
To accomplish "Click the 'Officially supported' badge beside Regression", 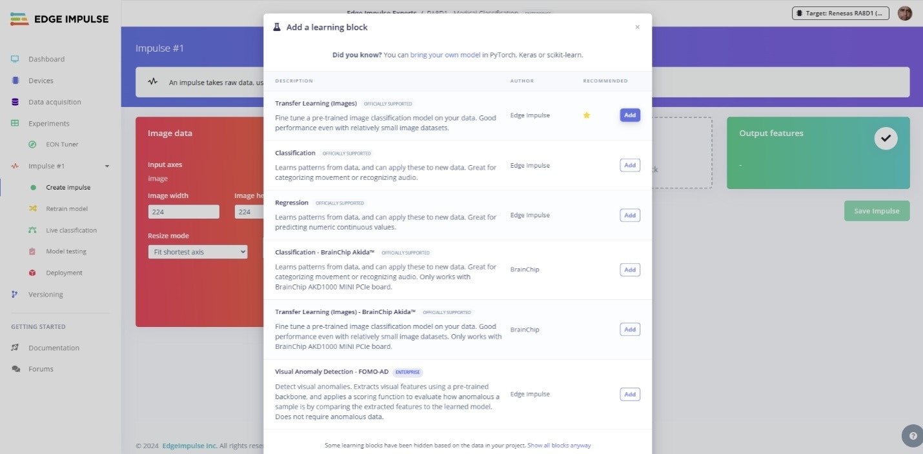I will coord(340,203).
